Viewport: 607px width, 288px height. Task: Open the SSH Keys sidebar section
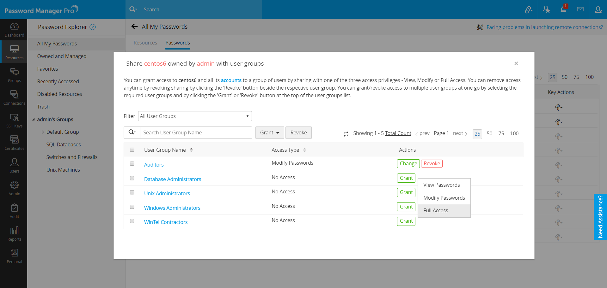tap(14, 121)
